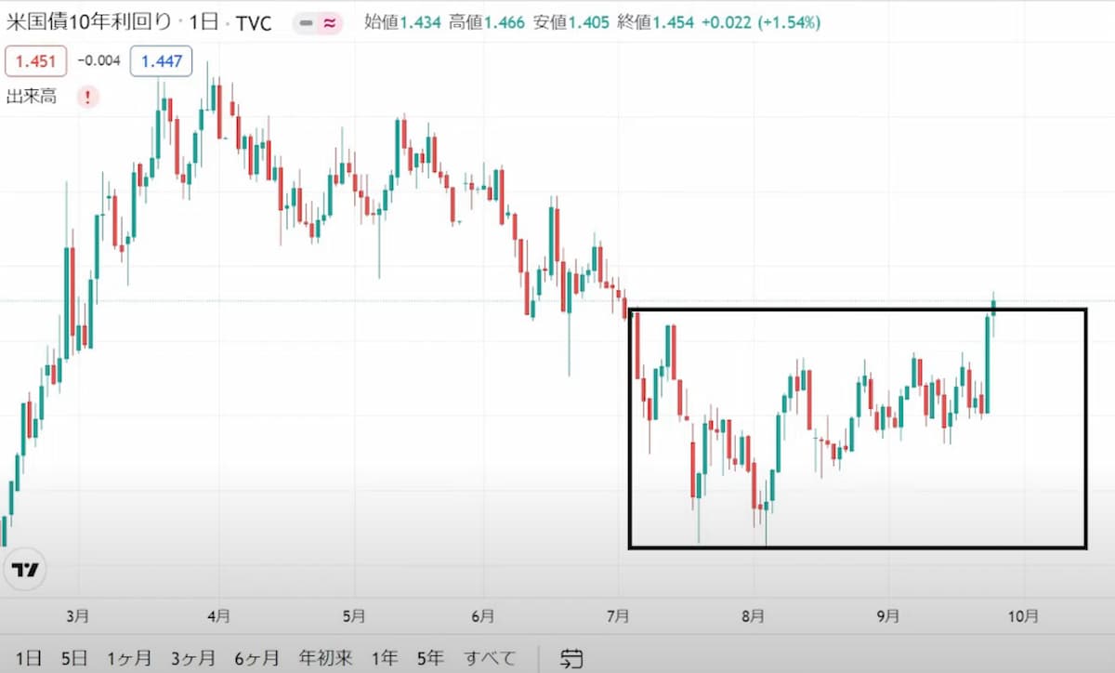This screenshot has height=673, width=1115.
Task: Switch to the 1ヶ月 range
Action: pyautogui.click(x=129, y=659)
